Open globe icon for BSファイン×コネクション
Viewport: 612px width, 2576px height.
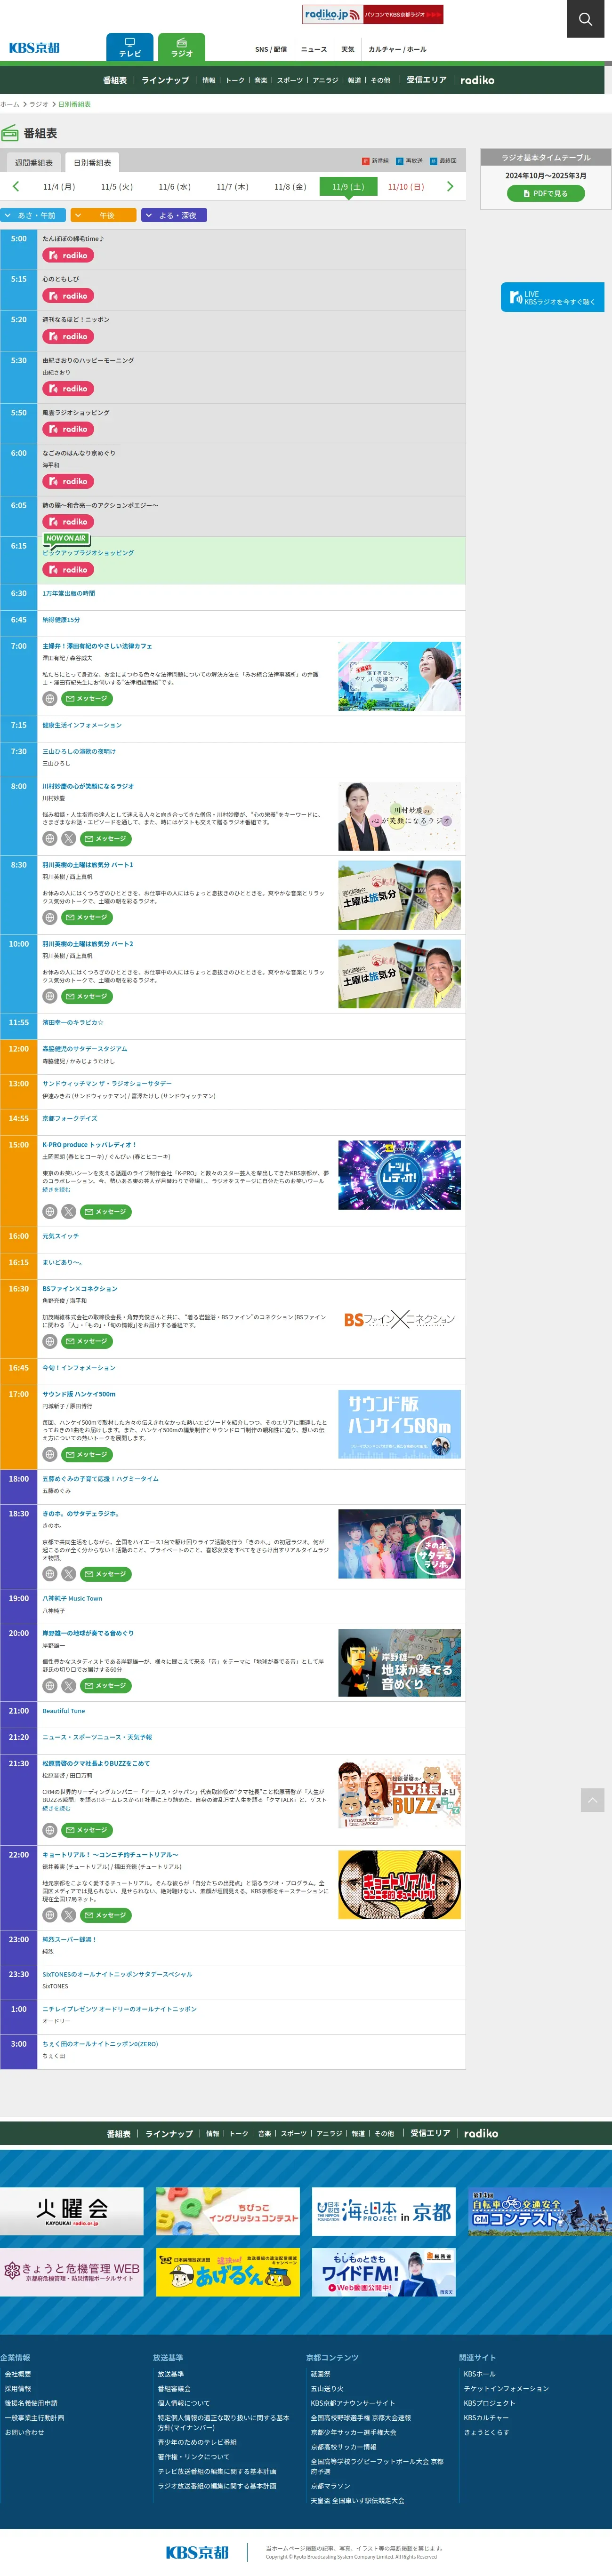point(49,1342)
